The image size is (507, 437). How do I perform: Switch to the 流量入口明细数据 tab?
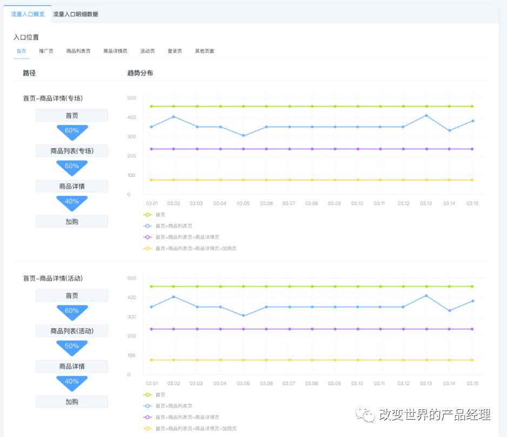click(76, 14)
